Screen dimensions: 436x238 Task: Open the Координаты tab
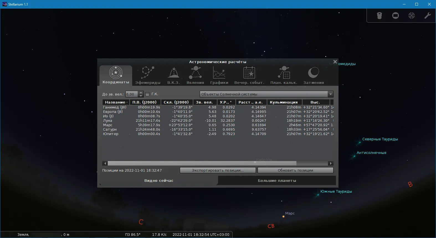(116, 75)
